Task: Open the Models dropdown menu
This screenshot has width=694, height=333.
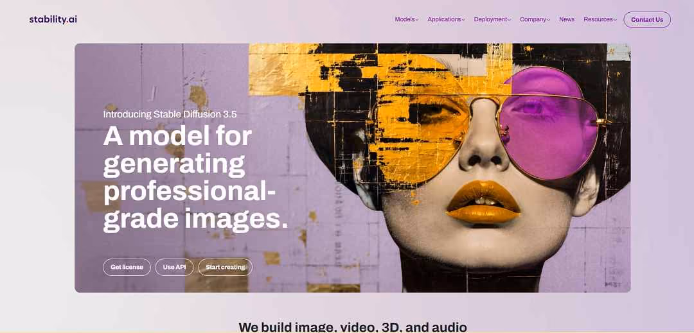Action: (x=406, y=19)
